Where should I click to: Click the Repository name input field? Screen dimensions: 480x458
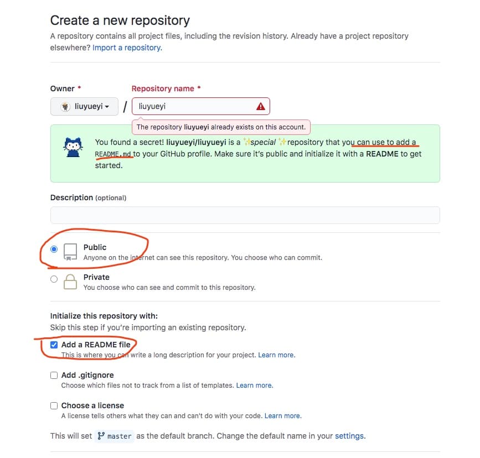[201, 106]
